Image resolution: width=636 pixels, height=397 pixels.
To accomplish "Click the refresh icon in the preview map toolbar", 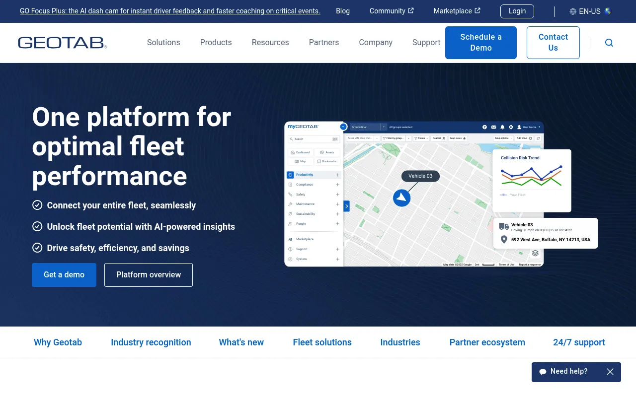I will click(538, 138).
